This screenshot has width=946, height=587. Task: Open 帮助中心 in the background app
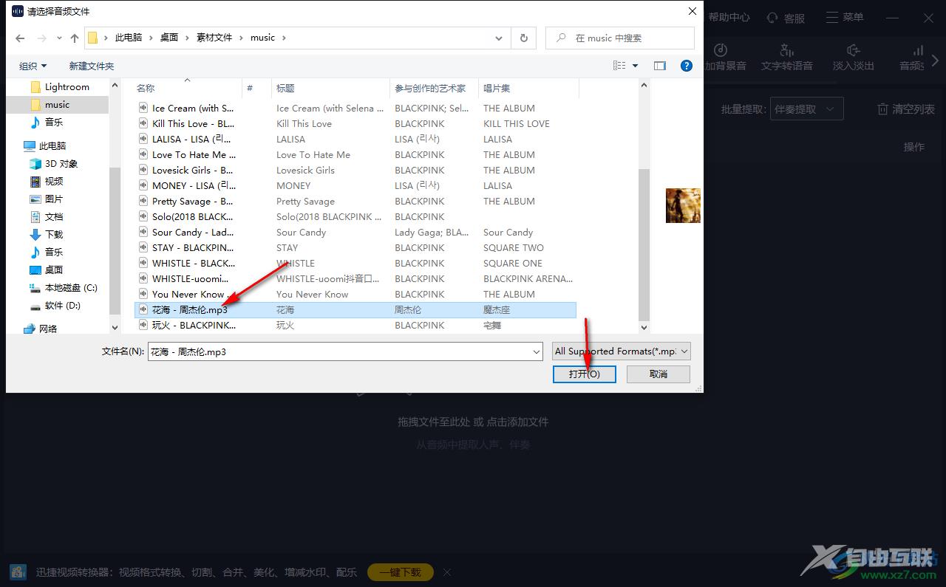[x=729, y=17]
